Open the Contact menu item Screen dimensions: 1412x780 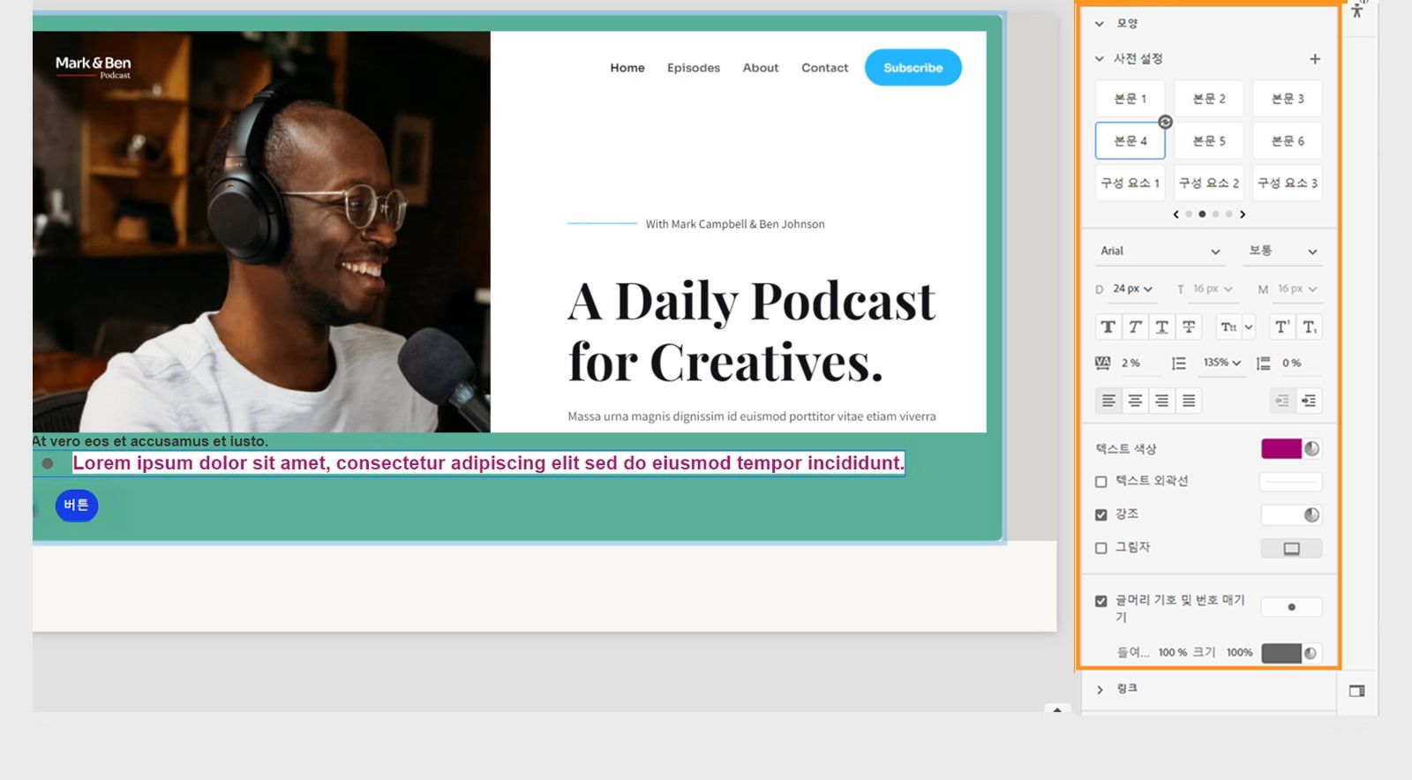(x=824, y=68)
